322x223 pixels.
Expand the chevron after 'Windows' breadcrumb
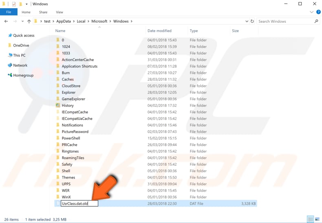[x=131, y=21]
